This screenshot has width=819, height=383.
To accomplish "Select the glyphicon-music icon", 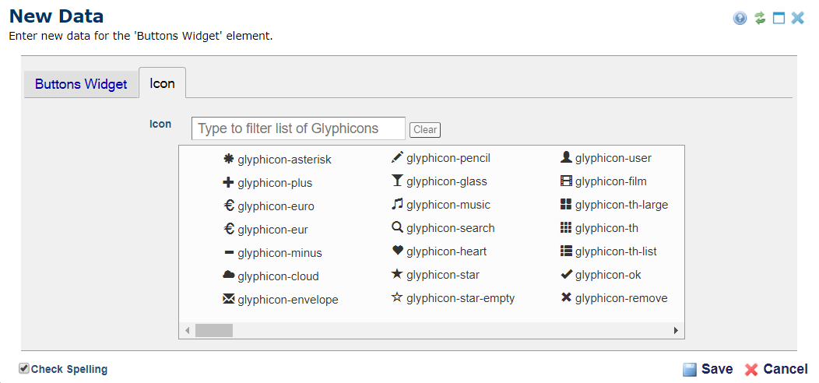I will pyautogui.click(x=441, y=205).
